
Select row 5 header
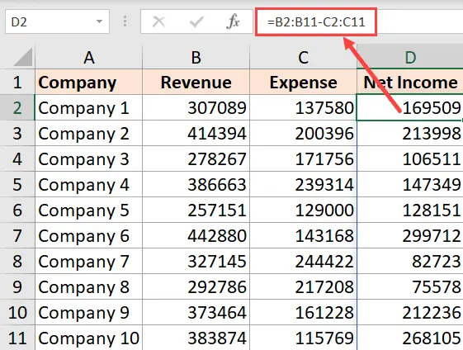(x=17, y=185)
